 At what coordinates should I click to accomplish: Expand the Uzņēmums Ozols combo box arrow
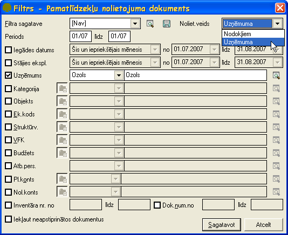[119, 75]
